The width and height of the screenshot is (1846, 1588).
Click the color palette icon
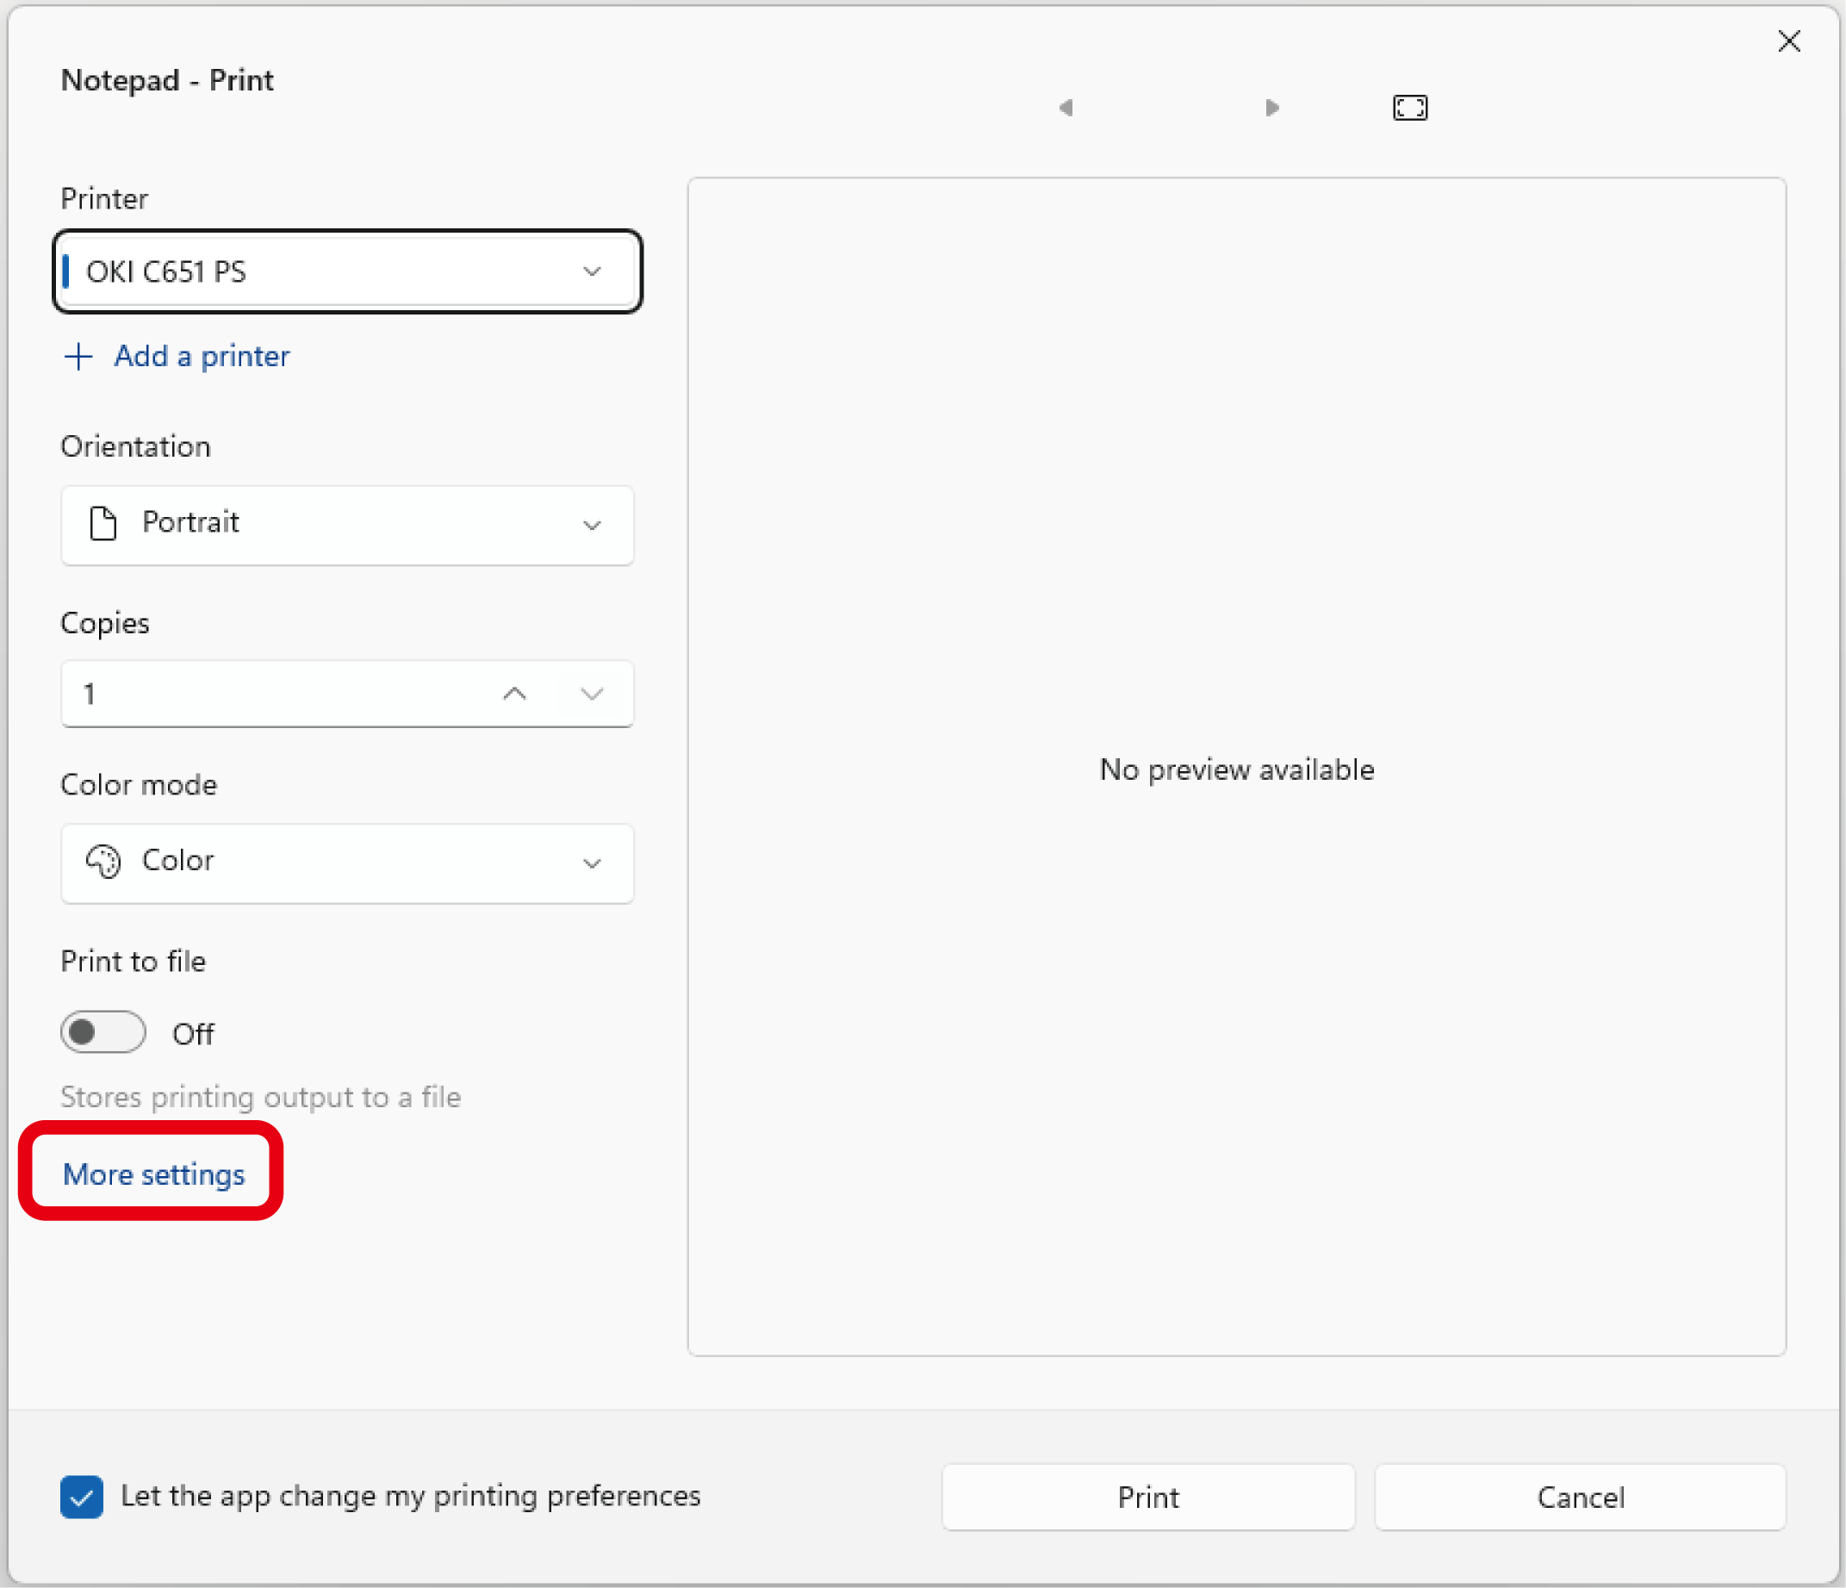coord(103,862)
